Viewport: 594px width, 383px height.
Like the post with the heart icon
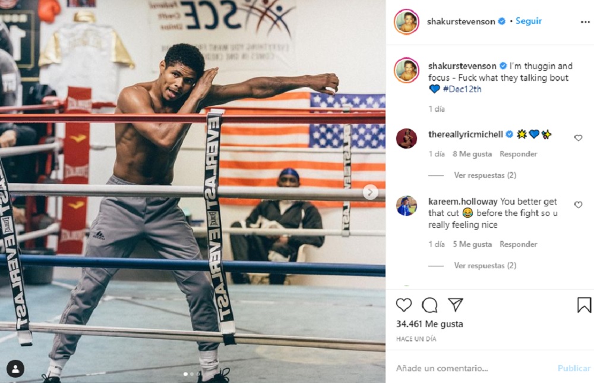pos(404,305)
